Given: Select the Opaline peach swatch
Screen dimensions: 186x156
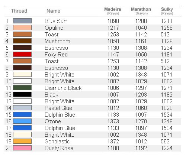Looking at the screenshot, I should 22,27.
